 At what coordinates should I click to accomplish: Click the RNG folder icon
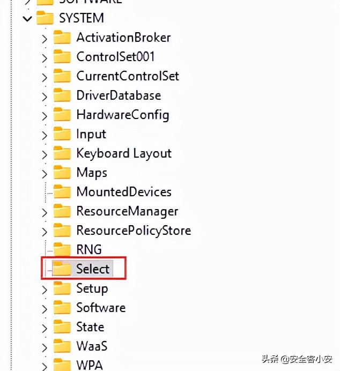(x=62, y=250)
